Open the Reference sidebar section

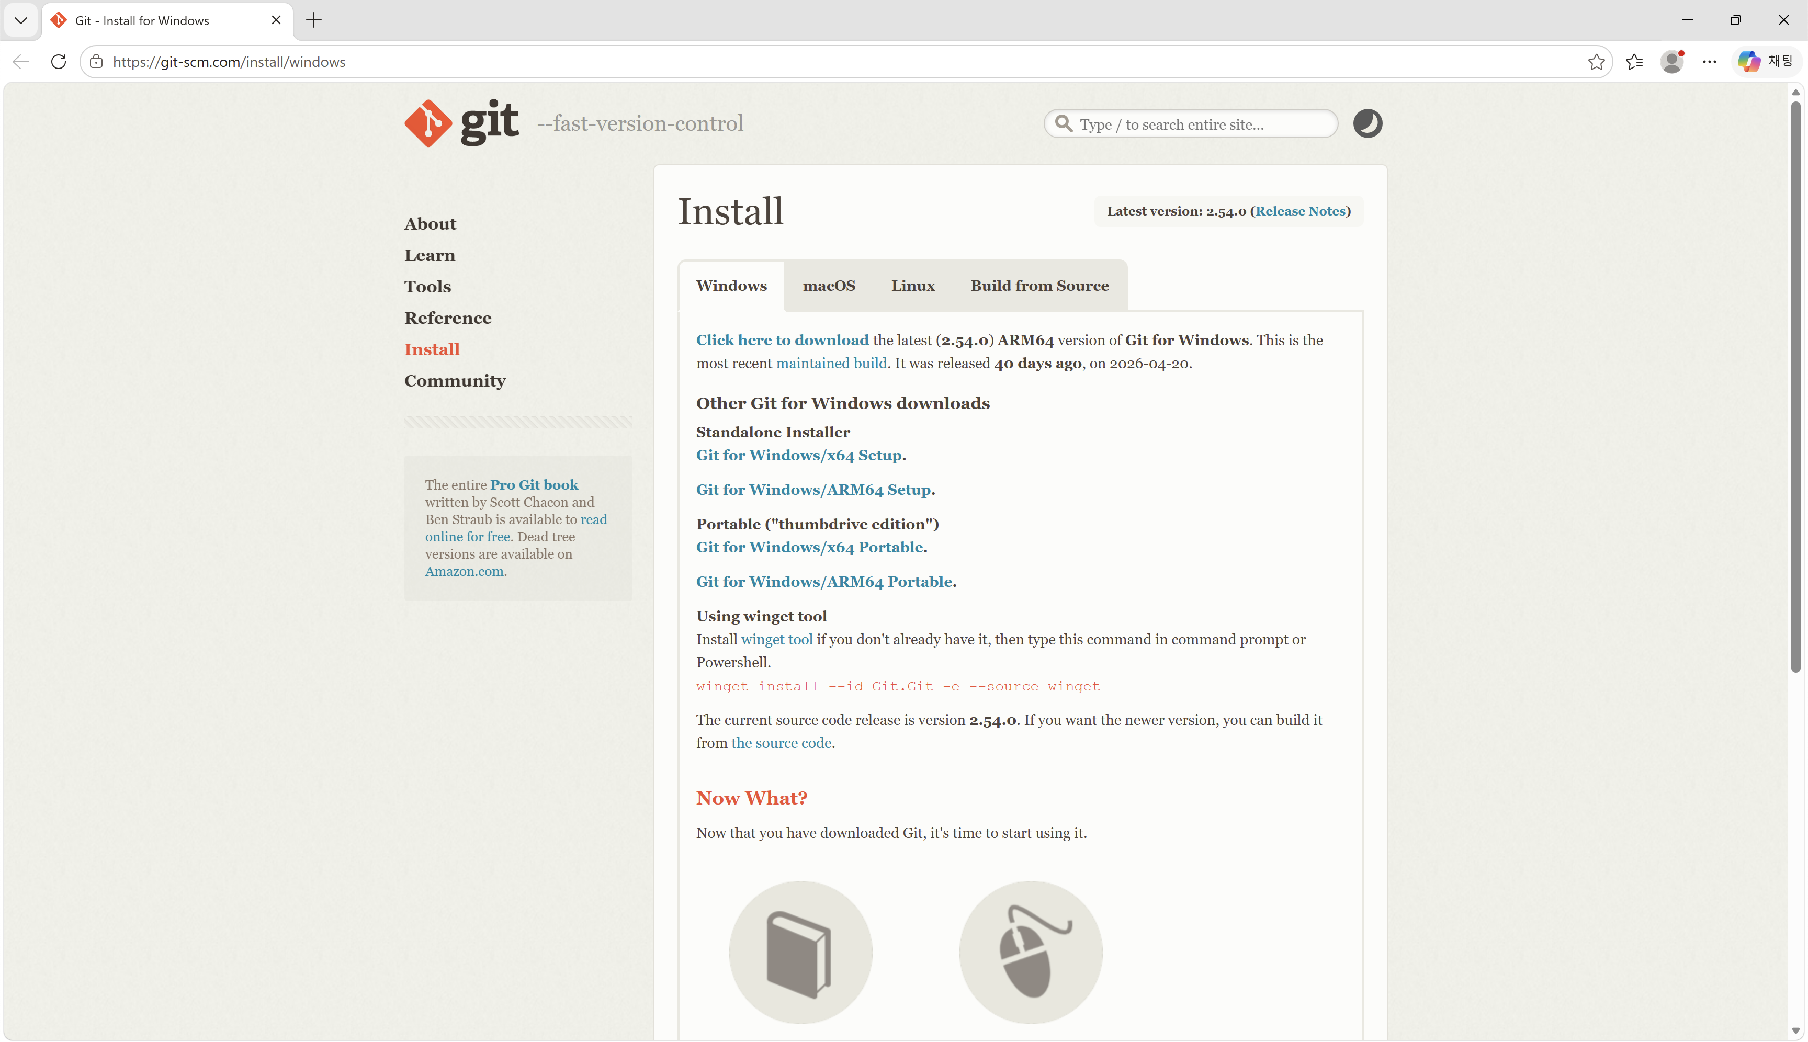[x=447, y=318]
